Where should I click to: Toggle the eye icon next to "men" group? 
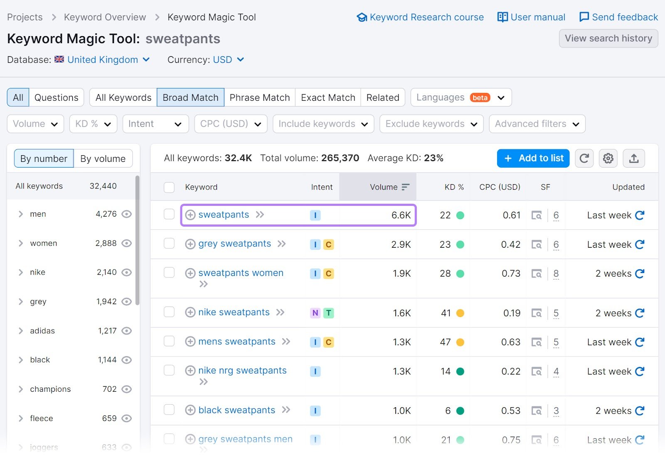pos(126,214)
